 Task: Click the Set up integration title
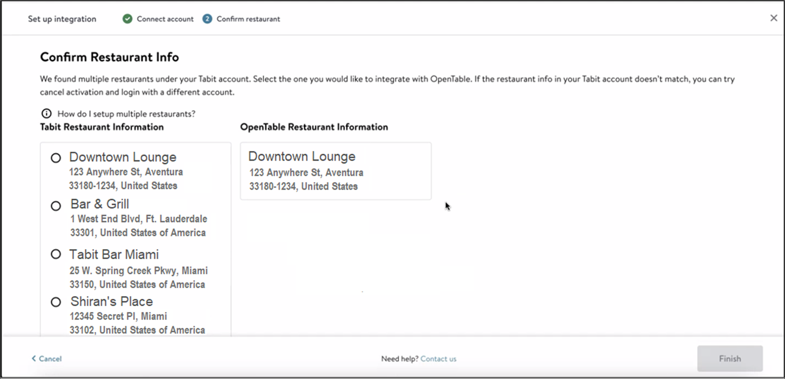(62, 19)
